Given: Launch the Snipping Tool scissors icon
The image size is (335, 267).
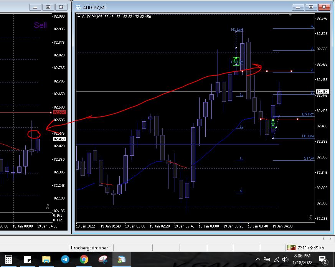Looking at the screenshot, I should coord(103,259).
